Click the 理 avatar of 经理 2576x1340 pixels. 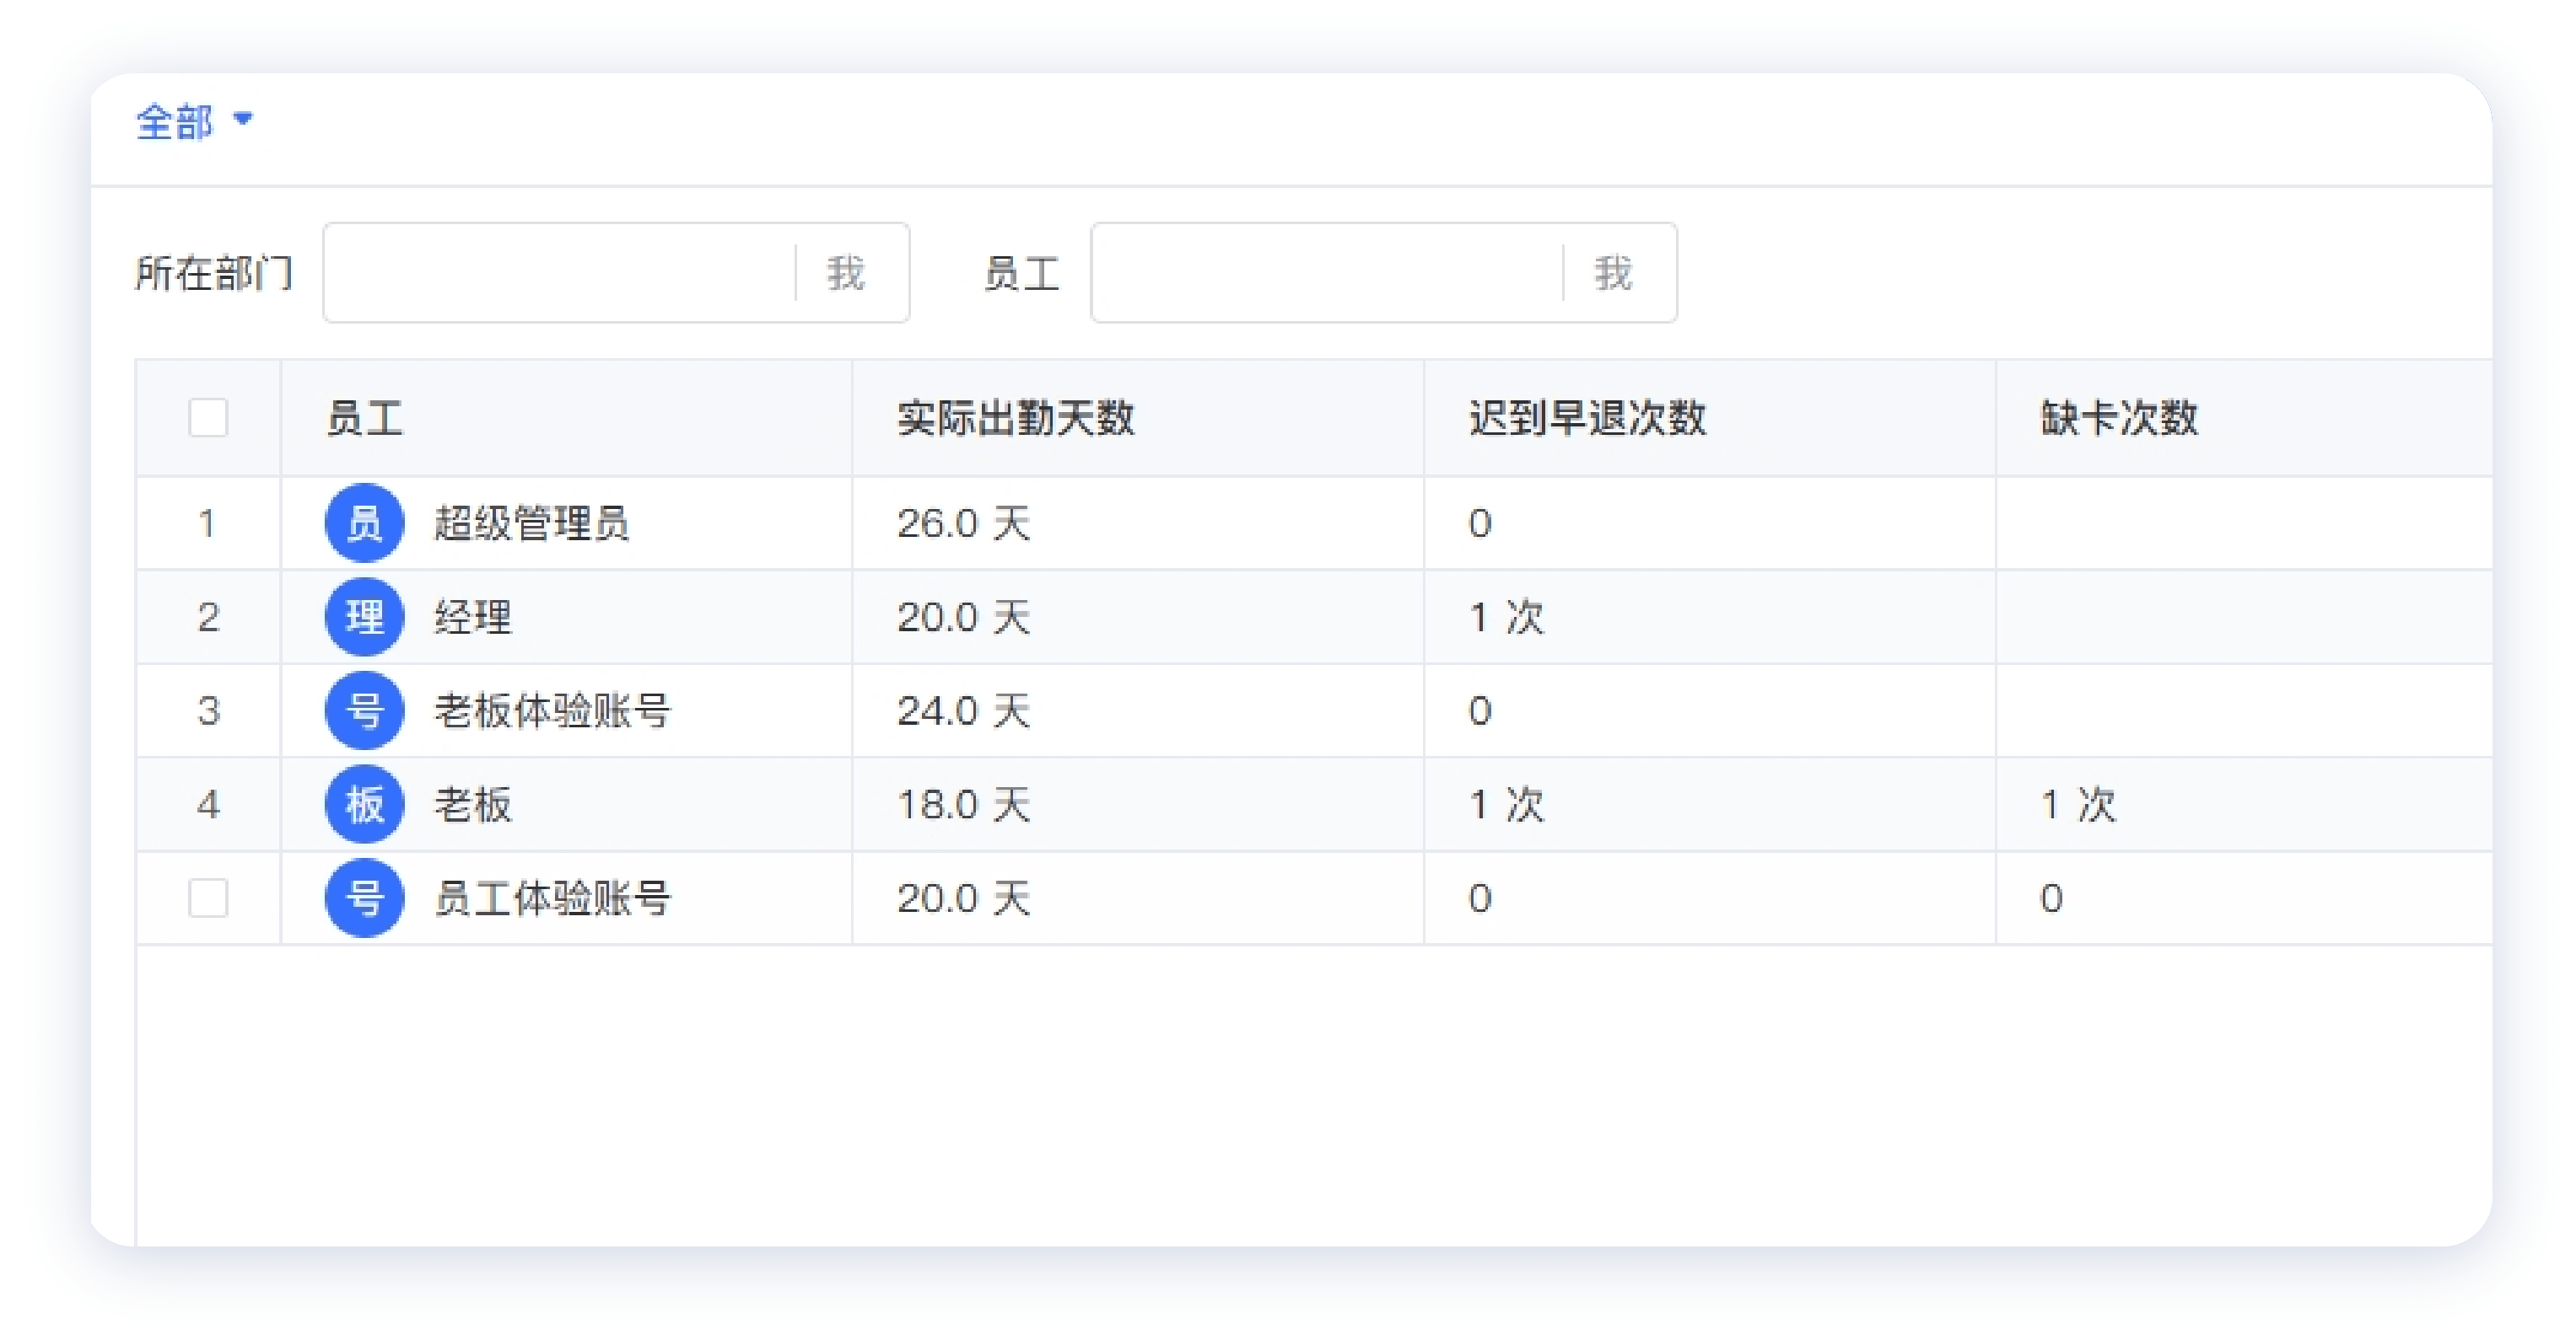click(365, 617)
